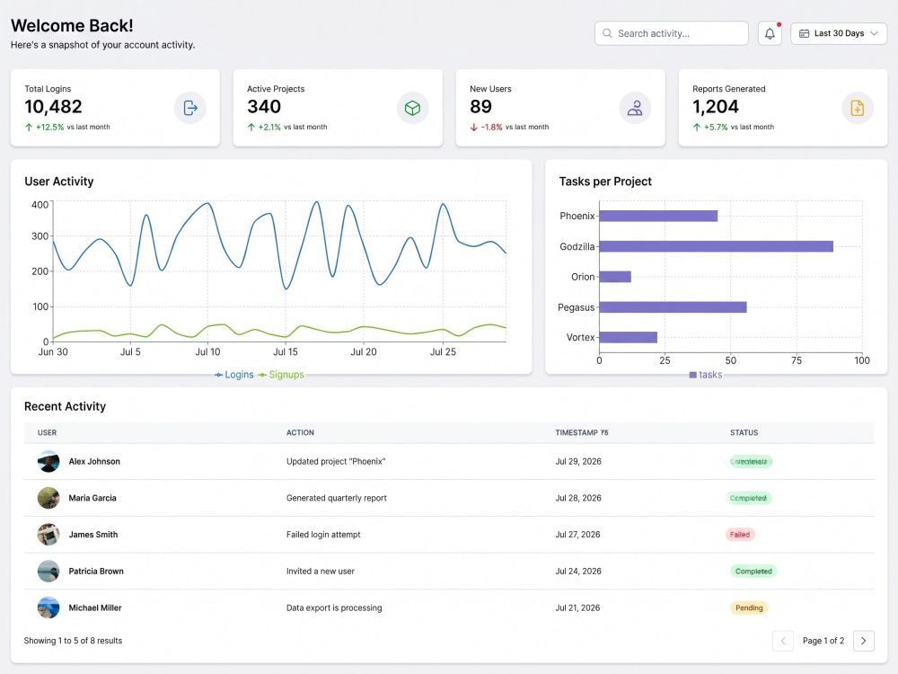Image resolution: width=898 pixels, height=674 pixels.
Task: Click the Active Projects cube icon
Action: pyautogui.click(x=412, y=108)
